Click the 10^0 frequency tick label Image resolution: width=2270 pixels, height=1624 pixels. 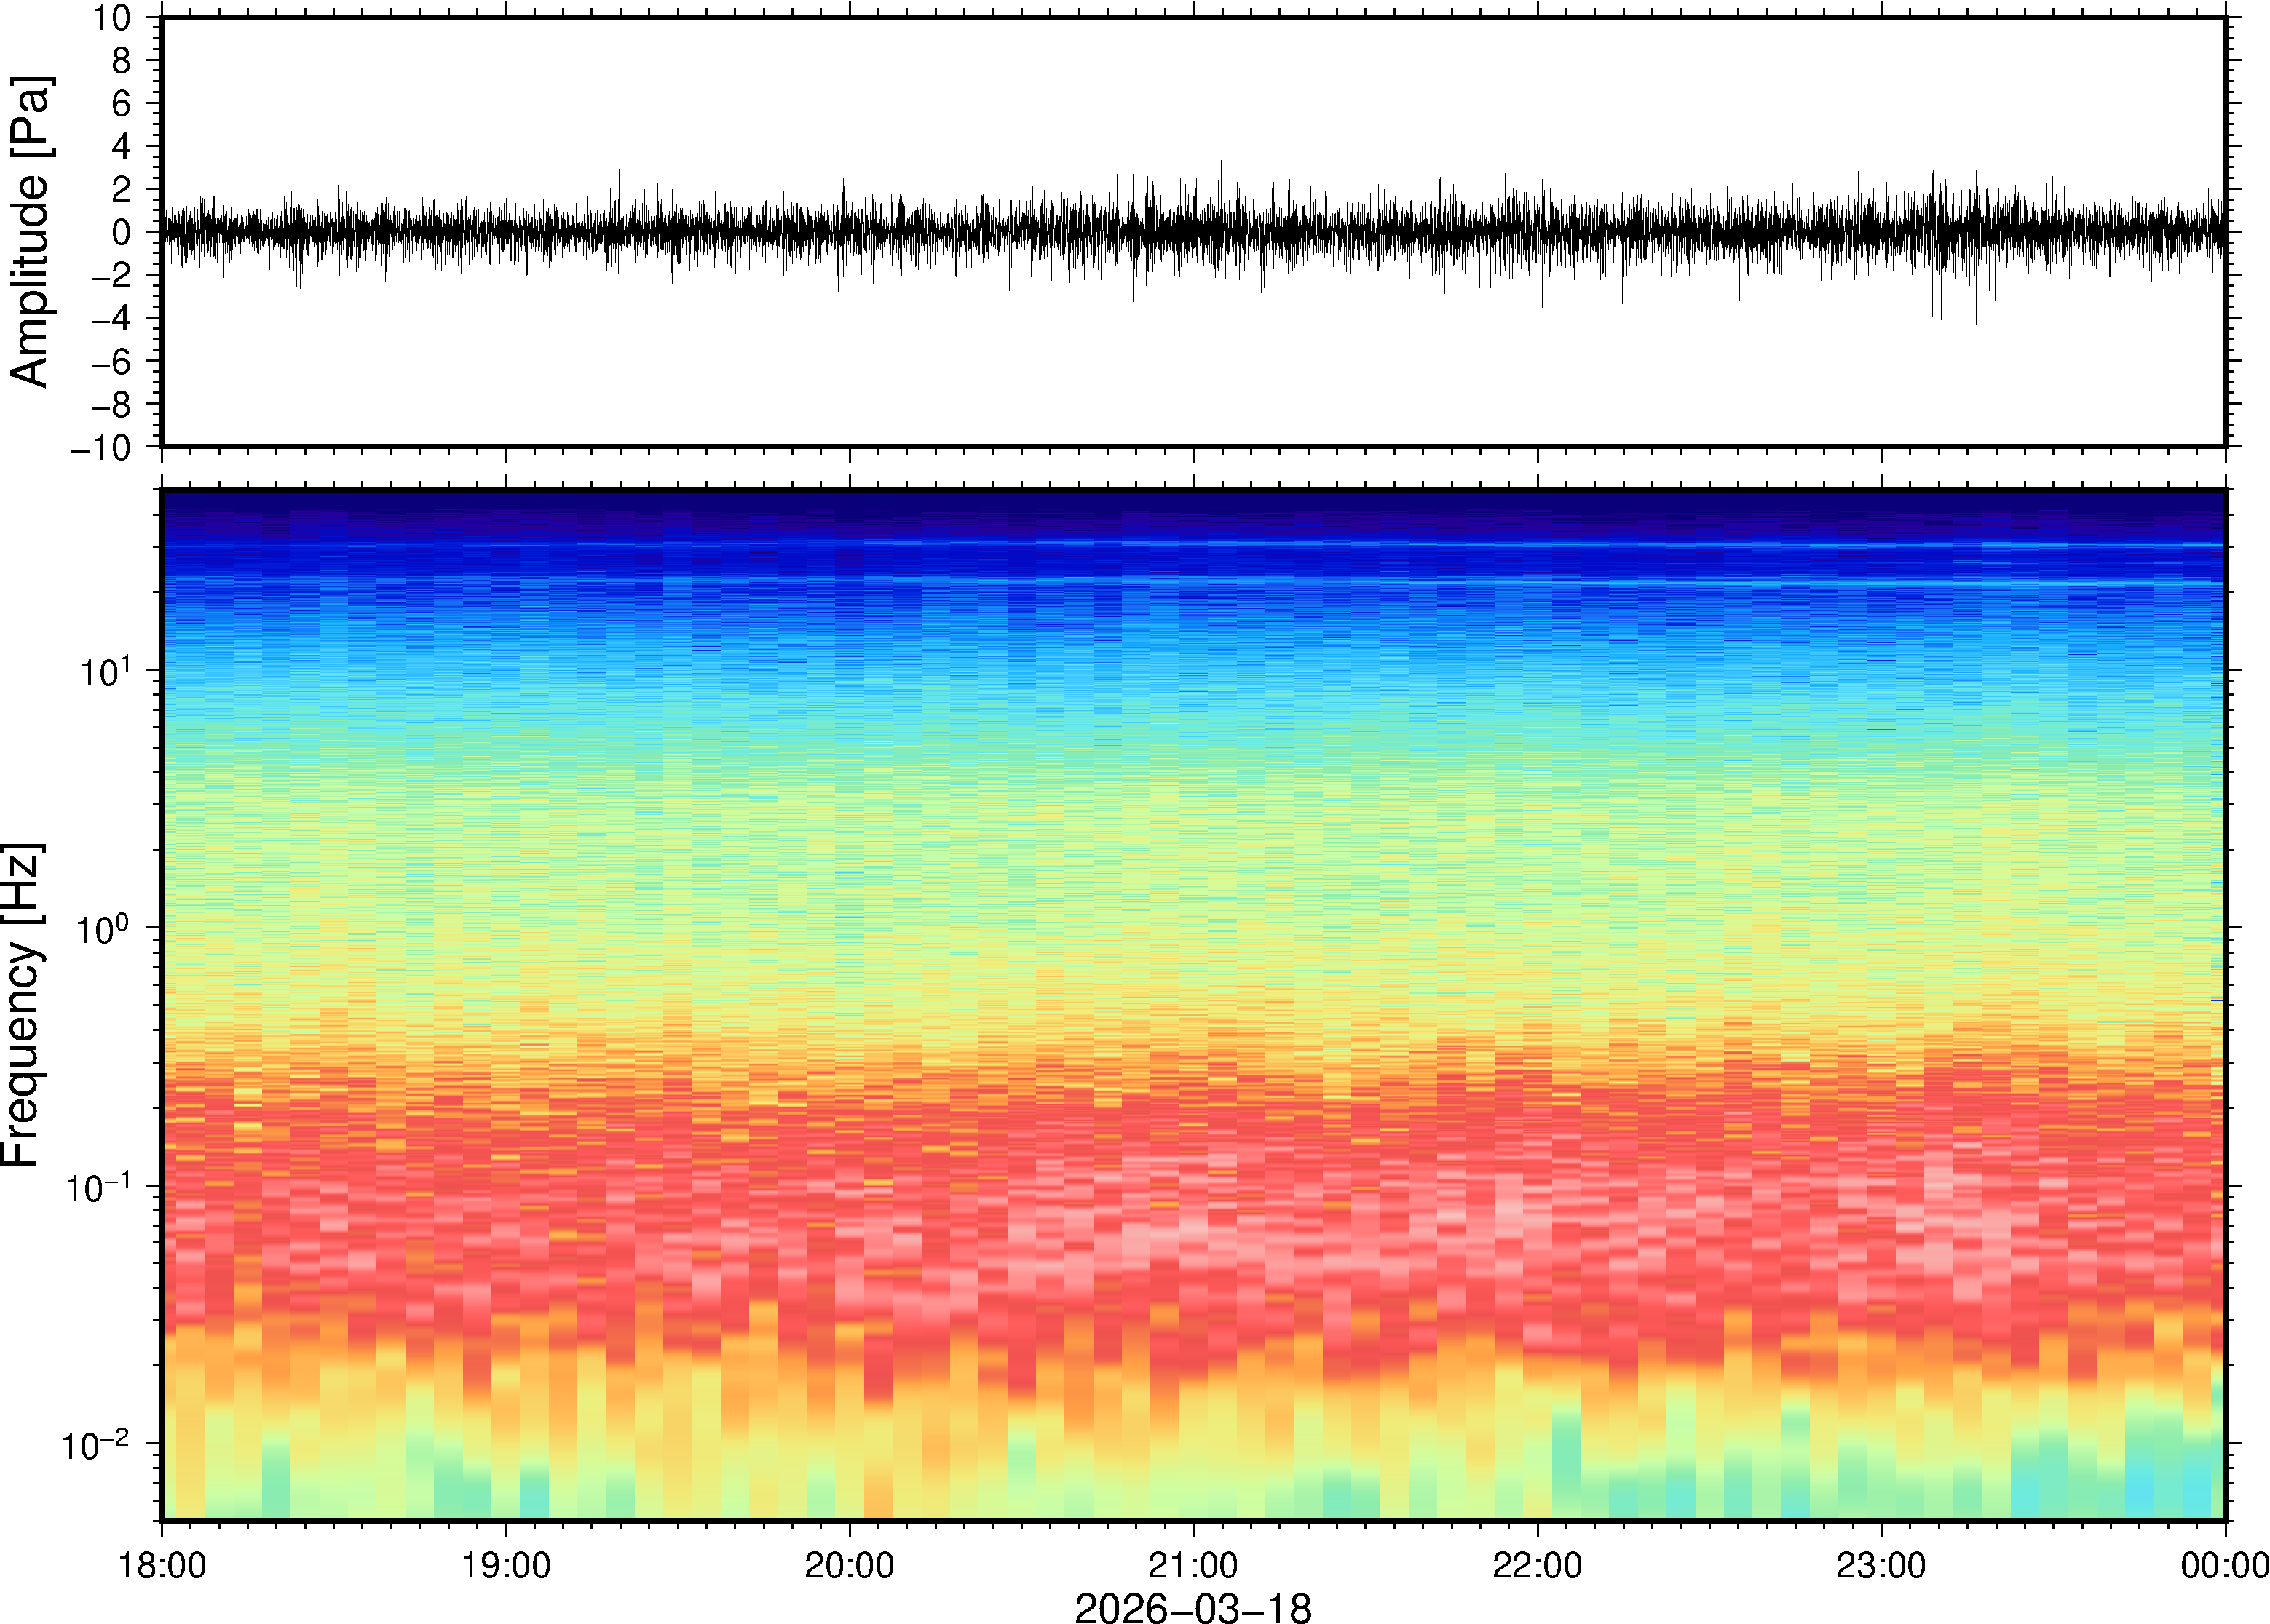click(x=104, y=928)
